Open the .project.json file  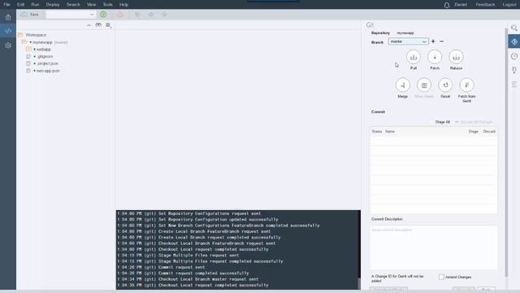pos(47,63)
